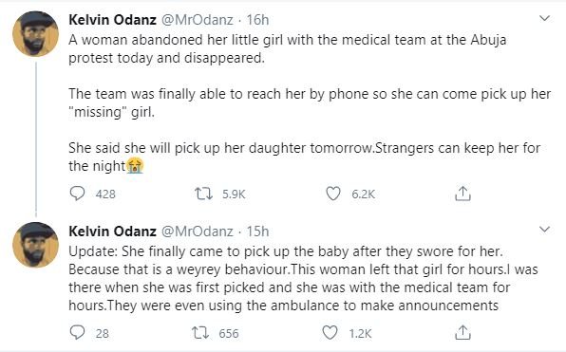Like the Update tweet with 1.2K likes
Screen dimensions: 566x352
click(330, 332)
